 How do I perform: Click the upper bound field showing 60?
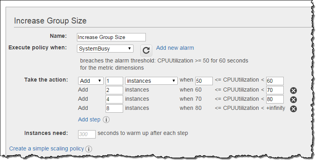pos(275,81)
